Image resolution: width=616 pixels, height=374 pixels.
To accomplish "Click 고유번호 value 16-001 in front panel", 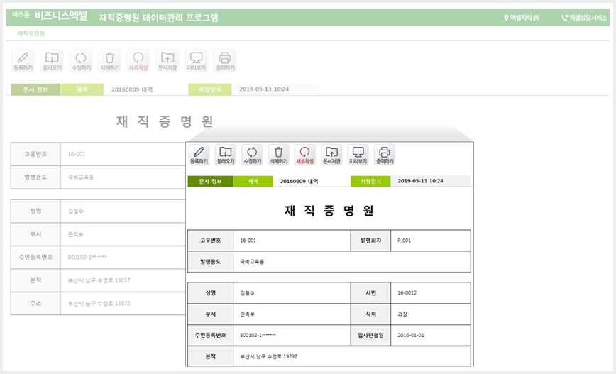I will coord(248,241).
